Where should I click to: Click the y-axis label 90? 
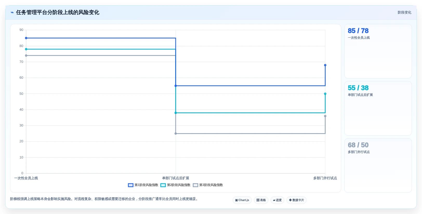[x=21, y=30]
